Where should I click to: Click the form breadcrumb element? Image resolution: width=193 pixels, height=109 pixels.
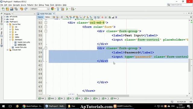pos(114,98)
